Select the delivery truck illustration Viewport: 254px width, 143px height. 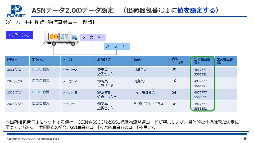pyautogui.click(x=61, y=38)
